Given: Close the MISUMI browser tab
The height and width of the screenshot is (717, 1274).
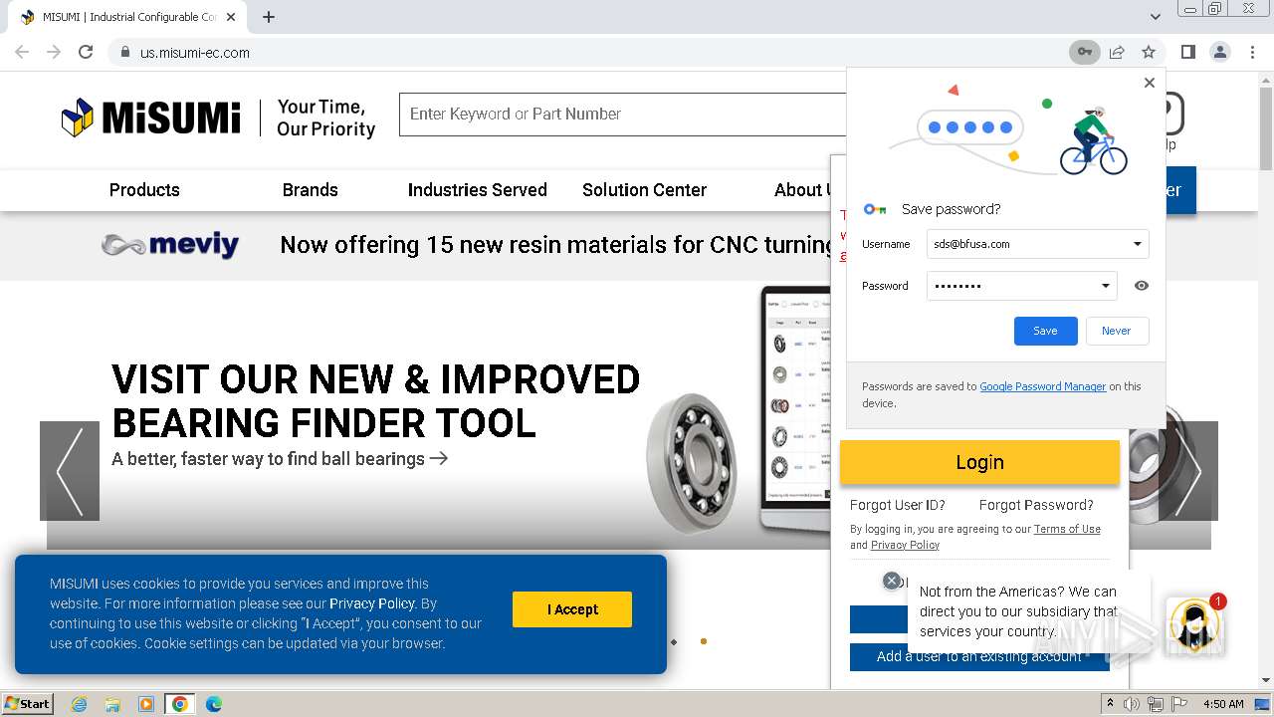Looking at the screenshot, I should (231, 17).
